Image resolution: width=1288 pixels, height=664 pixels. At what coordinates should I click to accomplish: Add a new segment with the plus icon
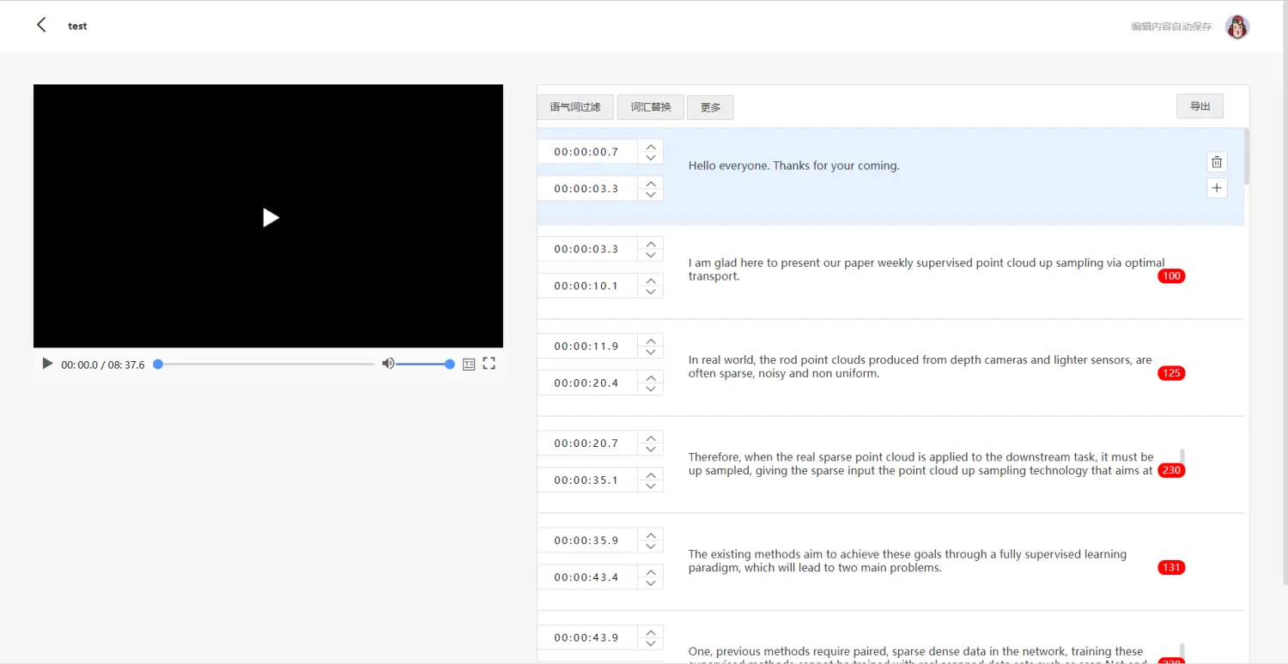coord(1216,188)
